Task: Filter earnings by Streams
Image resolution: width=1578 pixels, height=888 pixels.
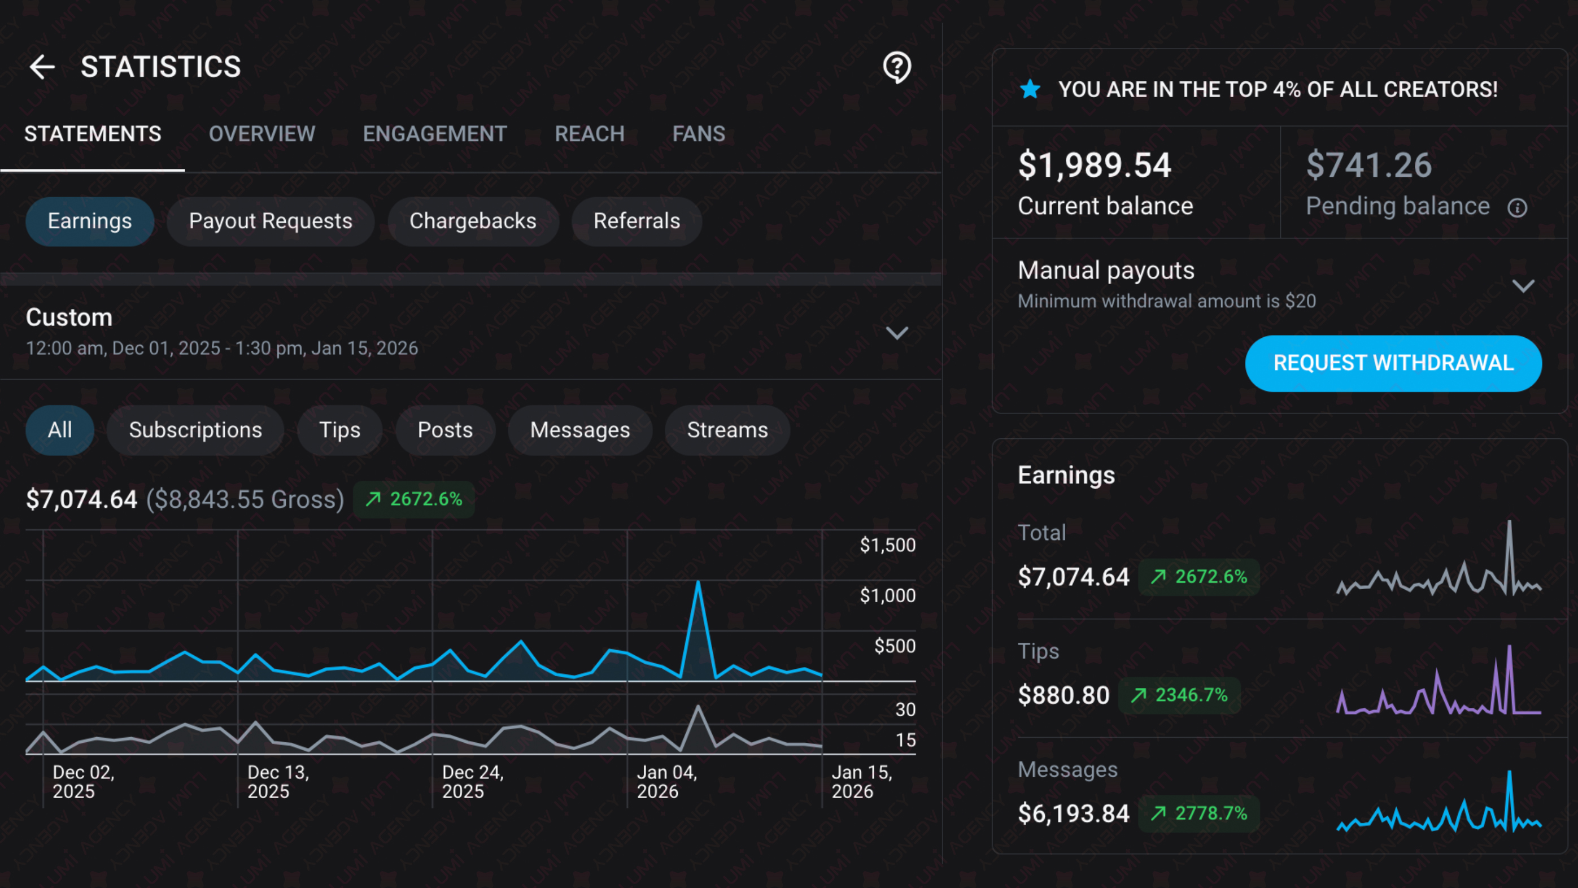Action: click(x=727, y=430)
